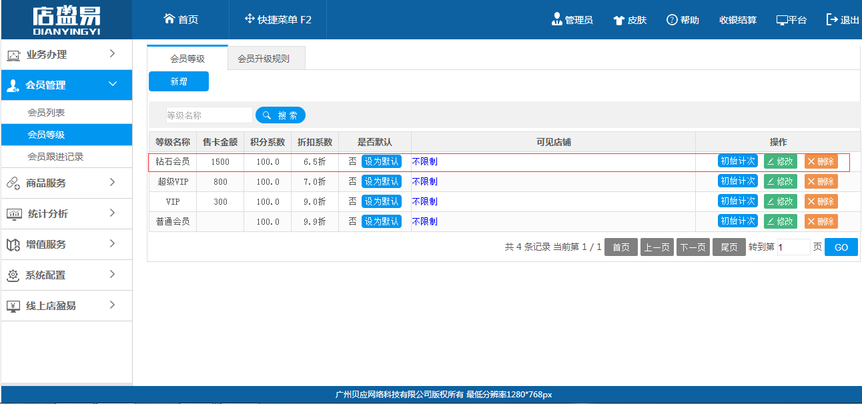Click 初始计次 for 超级VIP
862x404 pixels.
pos(738,181)
